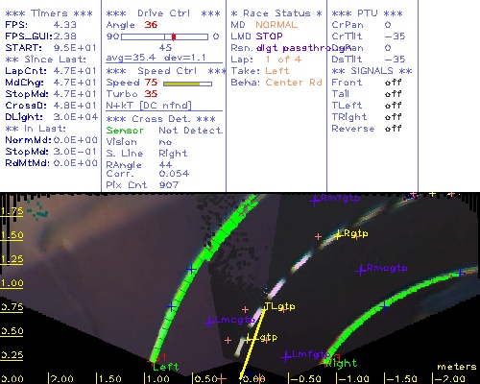Screen dimensions: 480x384
Task: Click the Timers panel header
Action: [49, 13]
